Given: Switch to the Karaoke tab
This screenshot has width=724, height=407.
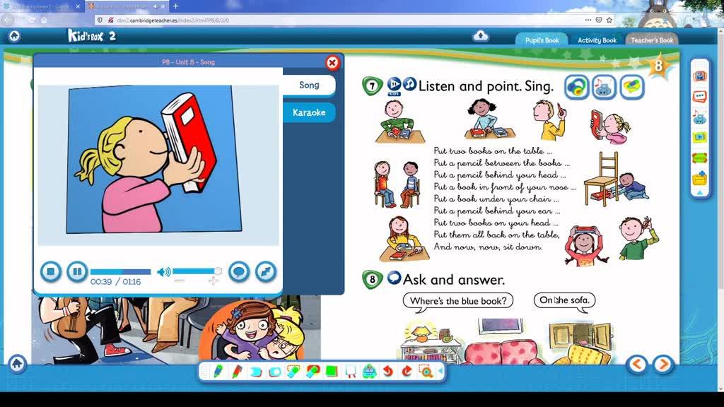Looking at the screenshot, I should coord(309,112).
